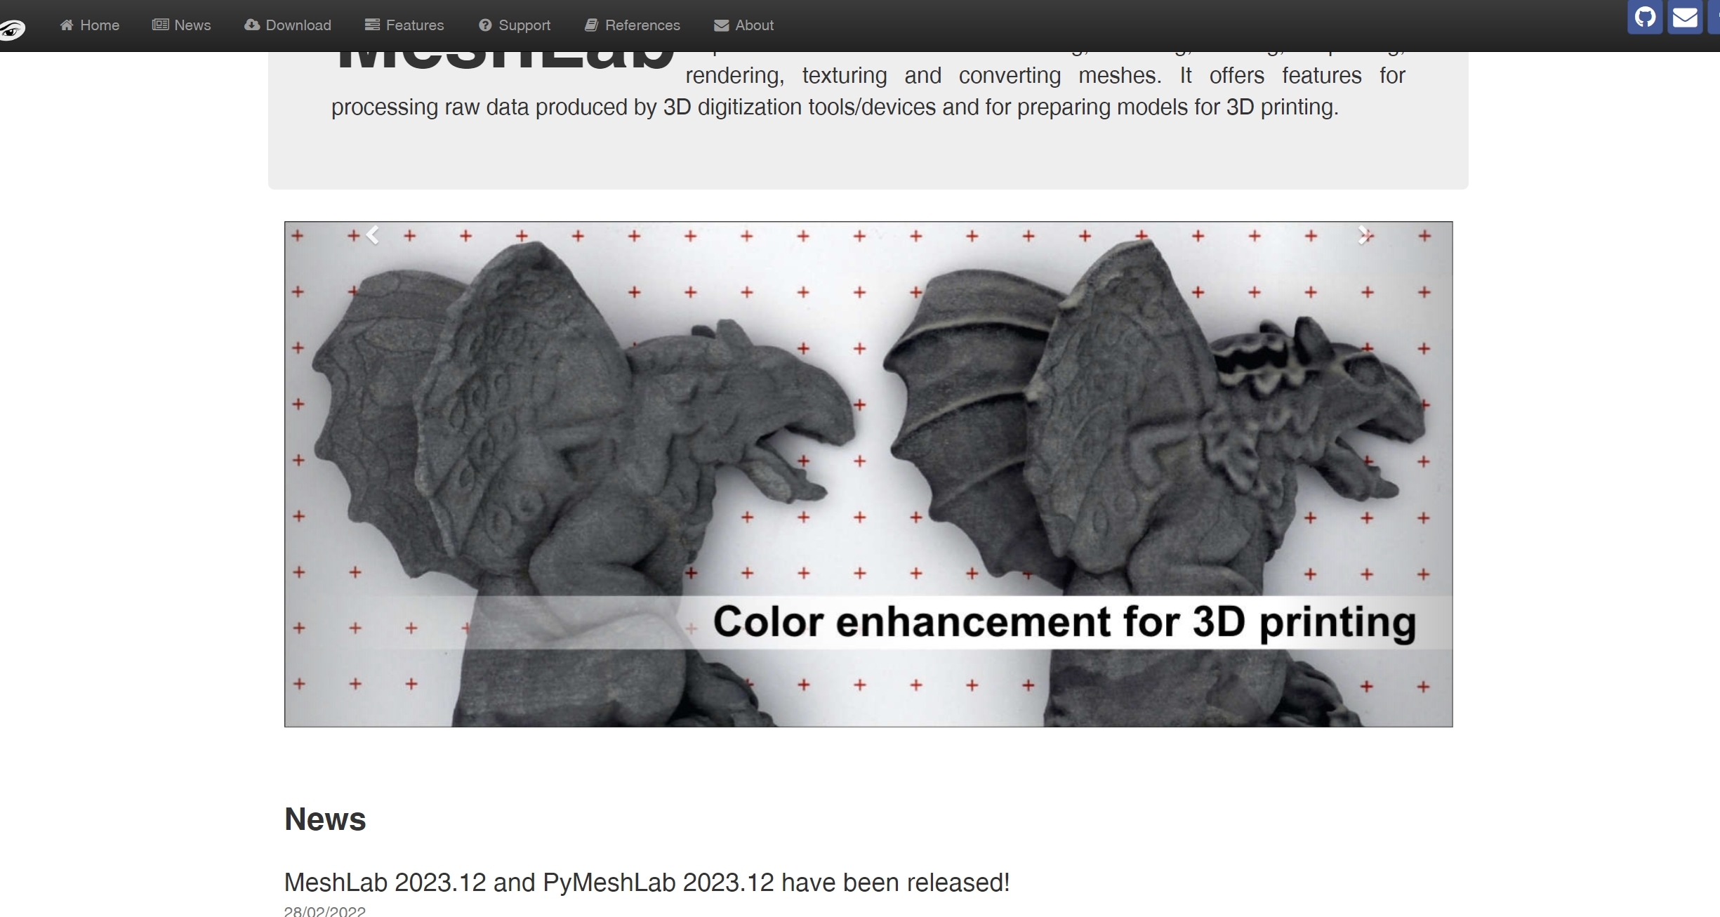Open the GitHub icon link
This screenshot has height=917, width=1720.
(1645, 17)
